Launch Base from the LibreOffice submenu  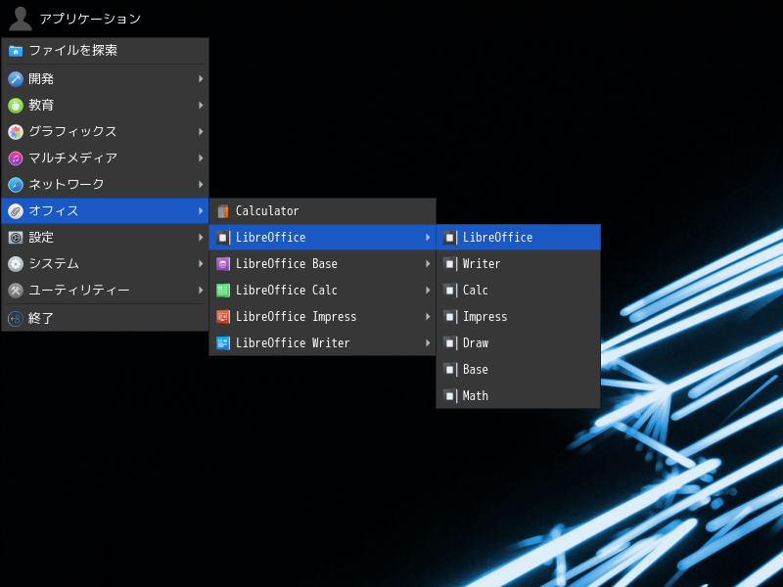[x=519, y=370]
